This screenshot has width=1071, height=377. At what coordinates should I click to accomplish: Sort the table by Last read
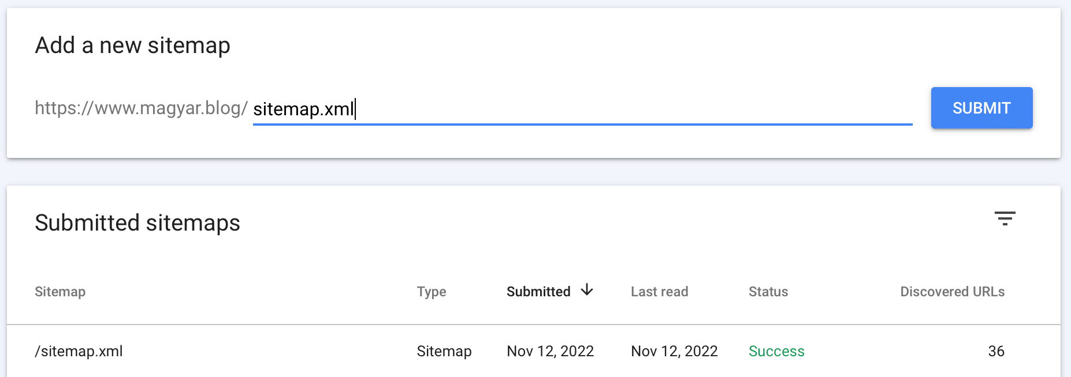[659, 291]
